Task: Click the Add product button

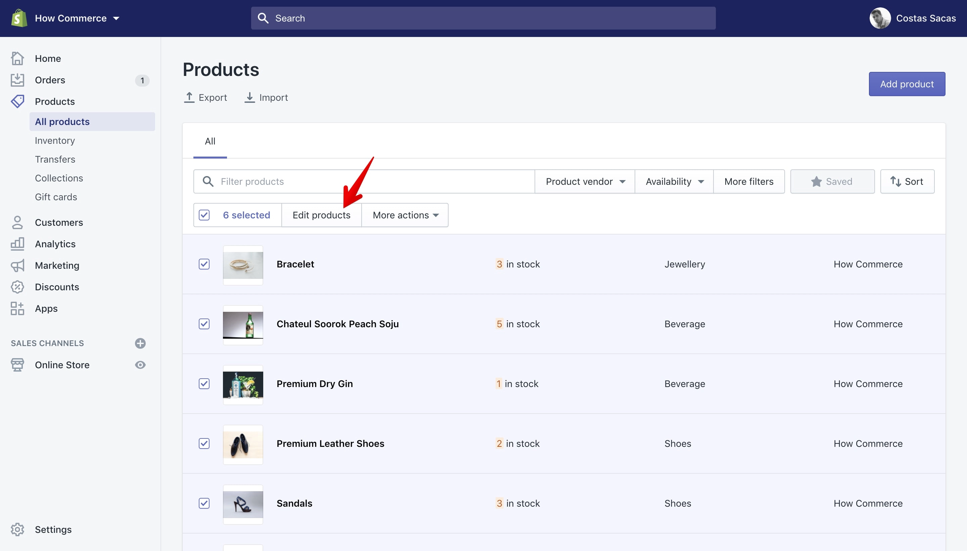Action: tap(907, 84)
